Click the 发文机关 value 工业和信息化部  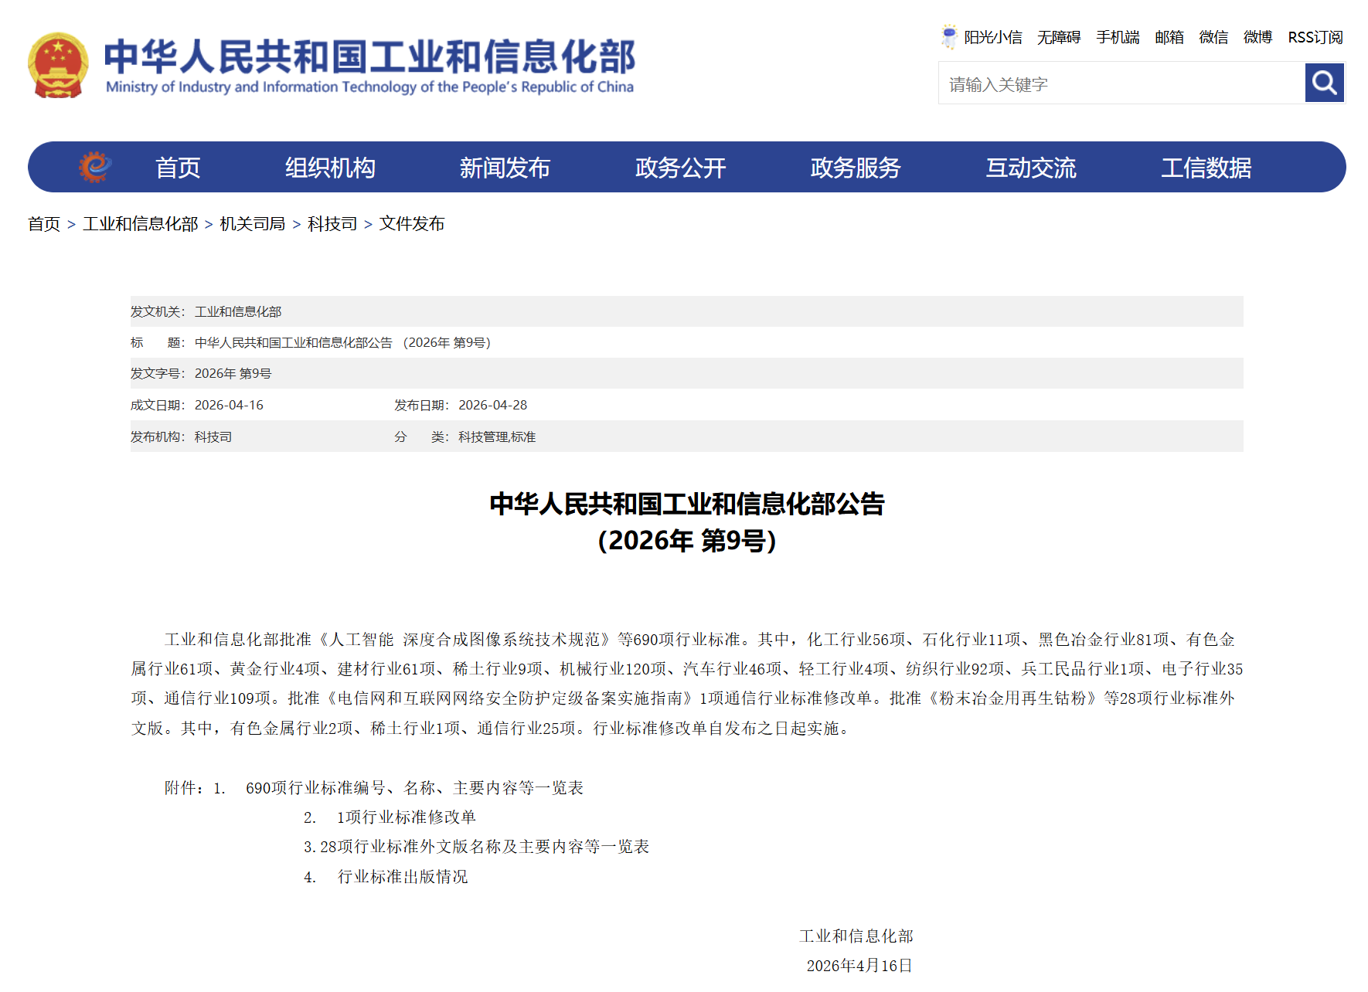click(x=238, y=311)
